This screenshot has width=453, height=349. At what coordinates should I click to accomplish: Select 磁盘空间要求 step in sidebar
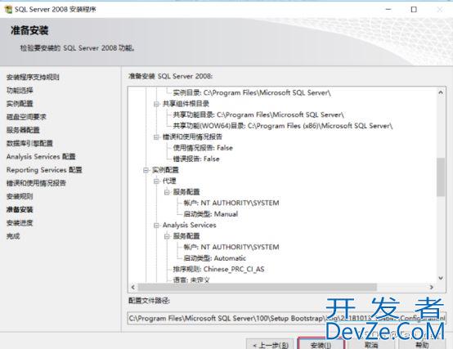click(26, 117)
